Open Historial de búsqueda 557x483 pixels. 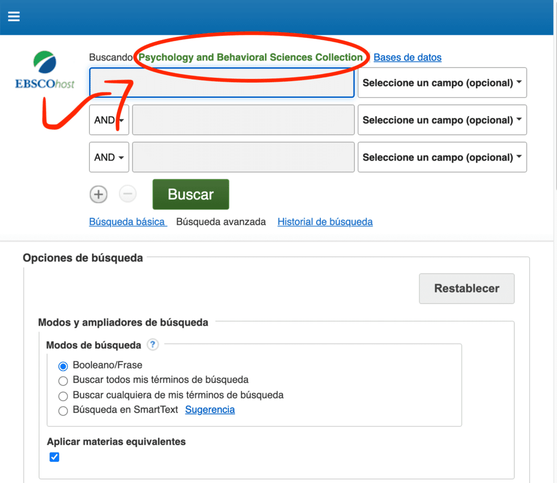coord(325,222)
